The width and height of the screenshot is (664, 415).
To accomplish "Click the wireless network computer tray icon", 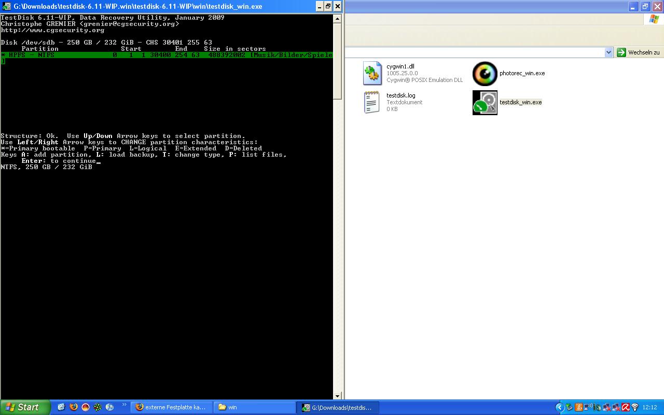I will pyautogui.click(x=588, y=407).
